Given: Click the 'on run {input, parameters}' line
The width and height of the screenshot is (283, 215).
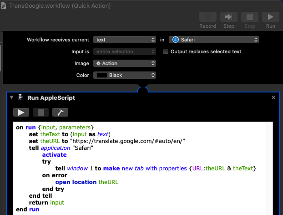Looking at the screenshot, I should pyautogui.click(x=55, y=128).
